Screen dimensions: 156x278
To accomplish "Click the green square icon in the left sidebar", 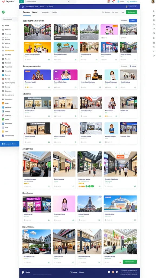I will point(3,119).
